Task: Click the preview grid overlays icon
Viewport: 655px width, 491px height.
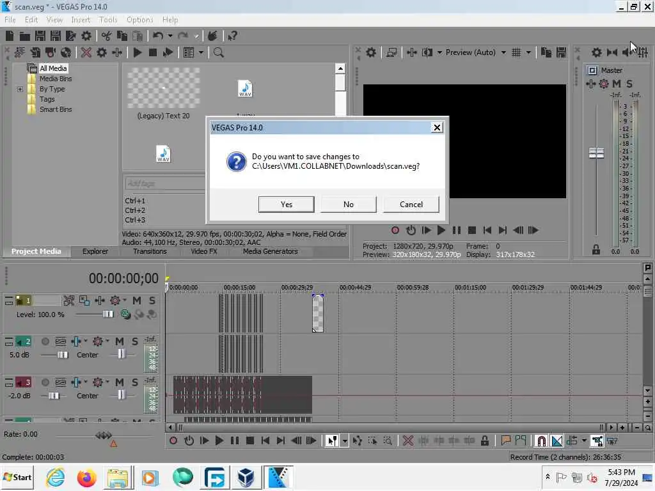Action: point(516,52)
